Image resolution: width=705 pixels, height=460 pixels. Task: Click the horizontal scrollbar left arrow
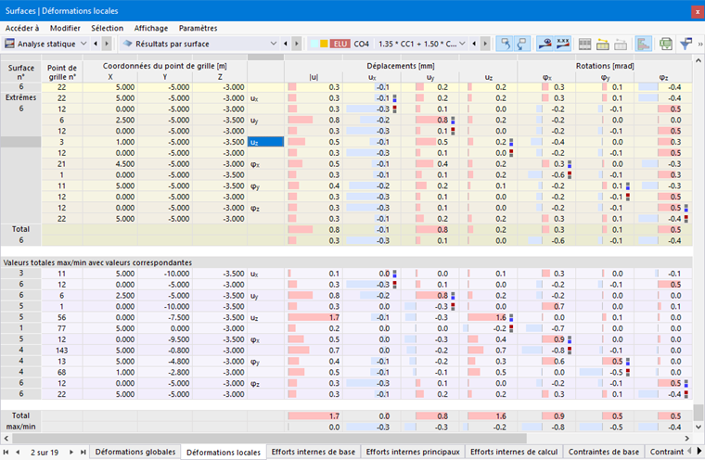[x=6, y=438]
